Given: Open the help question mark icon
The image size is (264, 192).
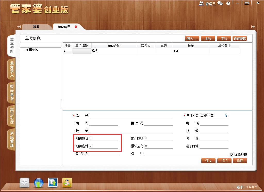Looking at the screenshot, I should click(x=228, y=3).
